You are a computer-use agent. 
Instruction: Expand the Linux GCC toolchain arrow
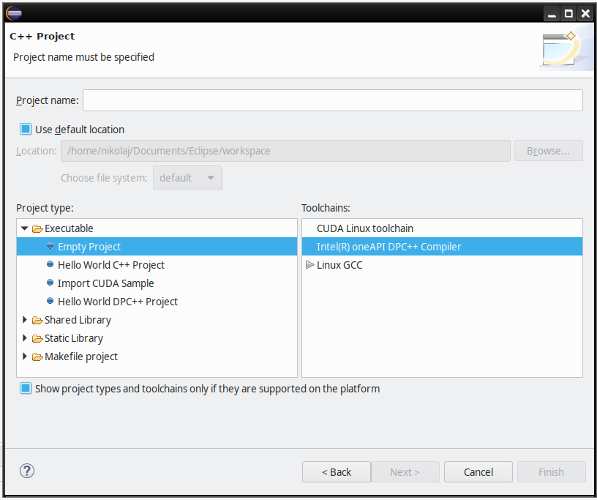[x=310, y=264]
